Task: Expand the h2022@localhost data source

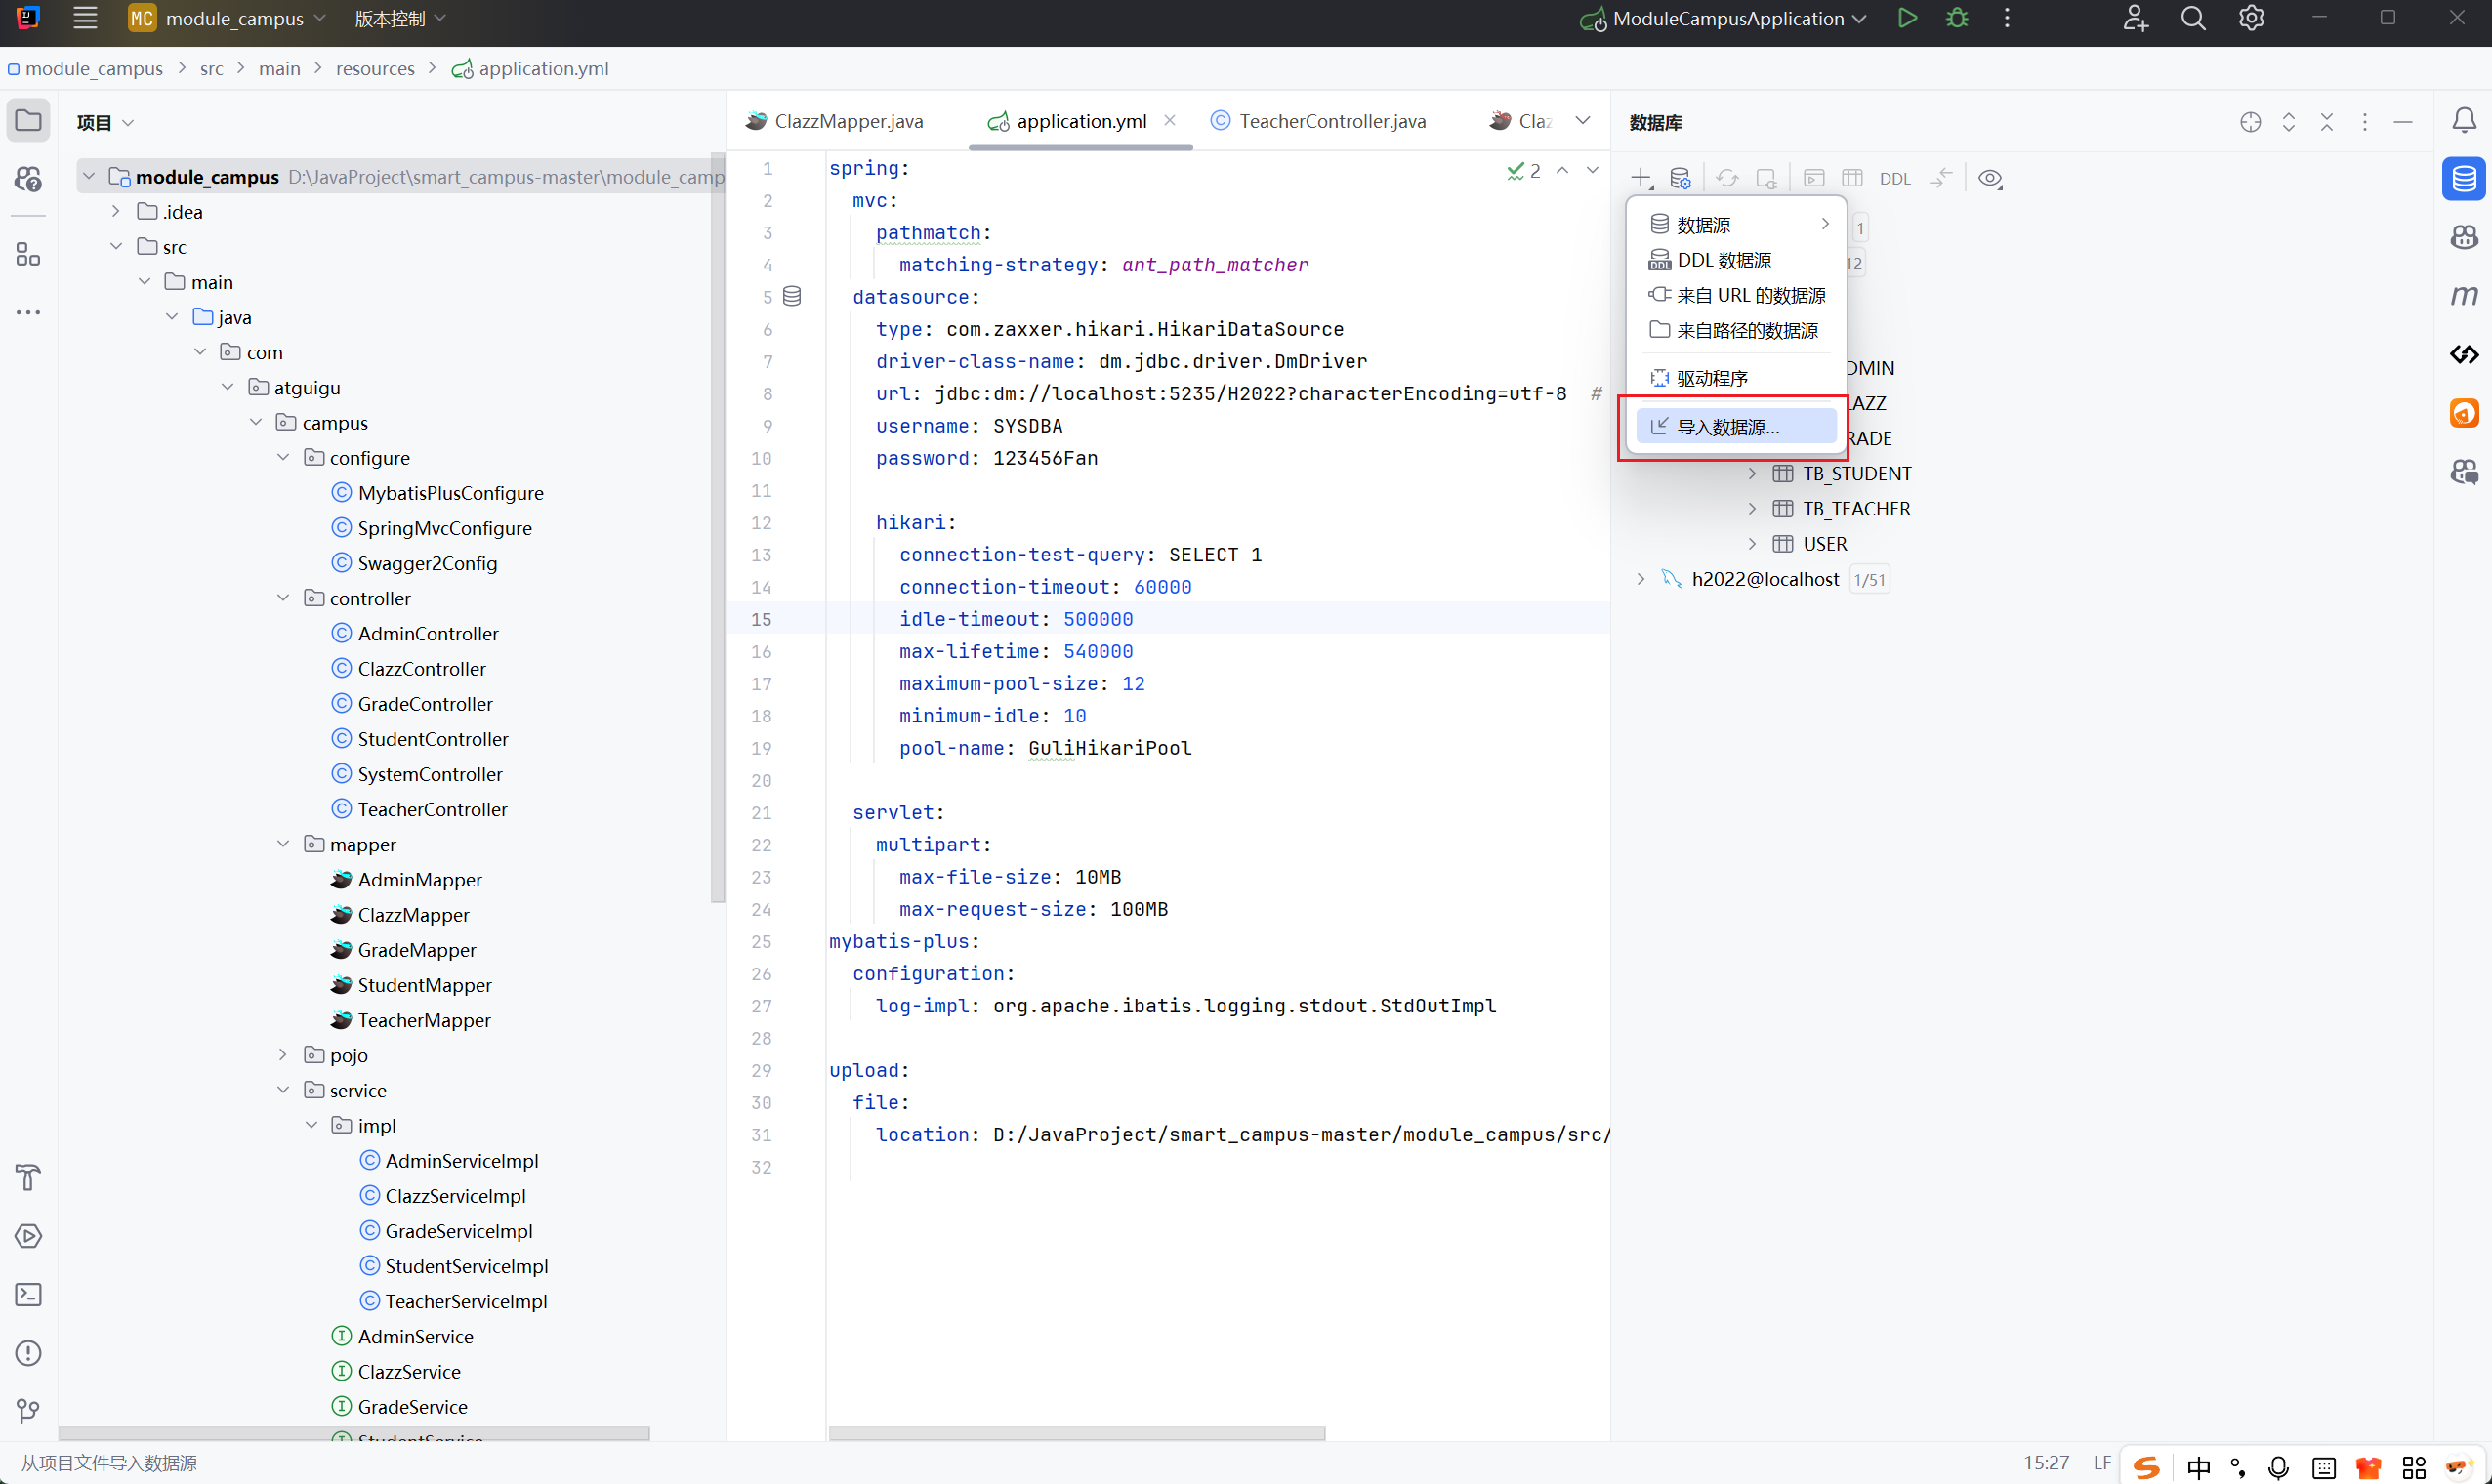Action: pos(1641,579)
